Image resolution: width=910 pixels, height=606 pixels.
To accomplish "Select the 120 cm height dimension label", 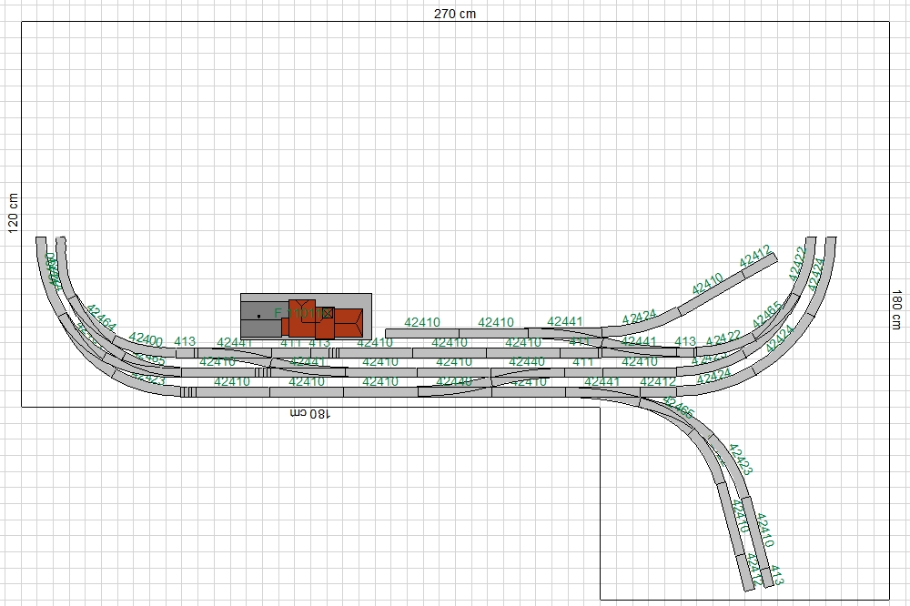I will (x=13, y=213).
